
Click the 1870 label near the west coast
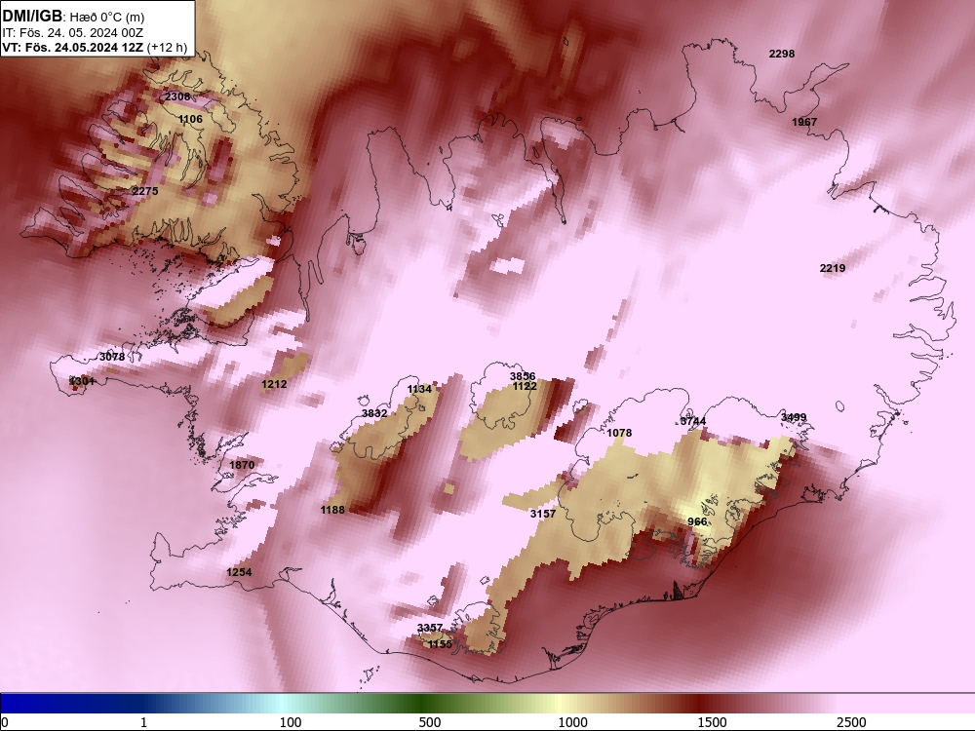(242, 465)
